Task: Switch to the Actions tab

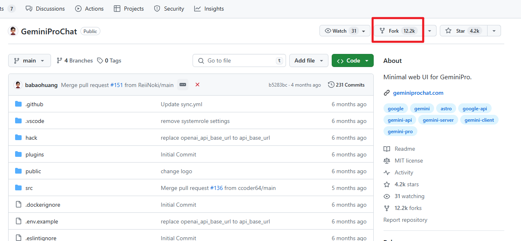Action: (x=89, y=9)
